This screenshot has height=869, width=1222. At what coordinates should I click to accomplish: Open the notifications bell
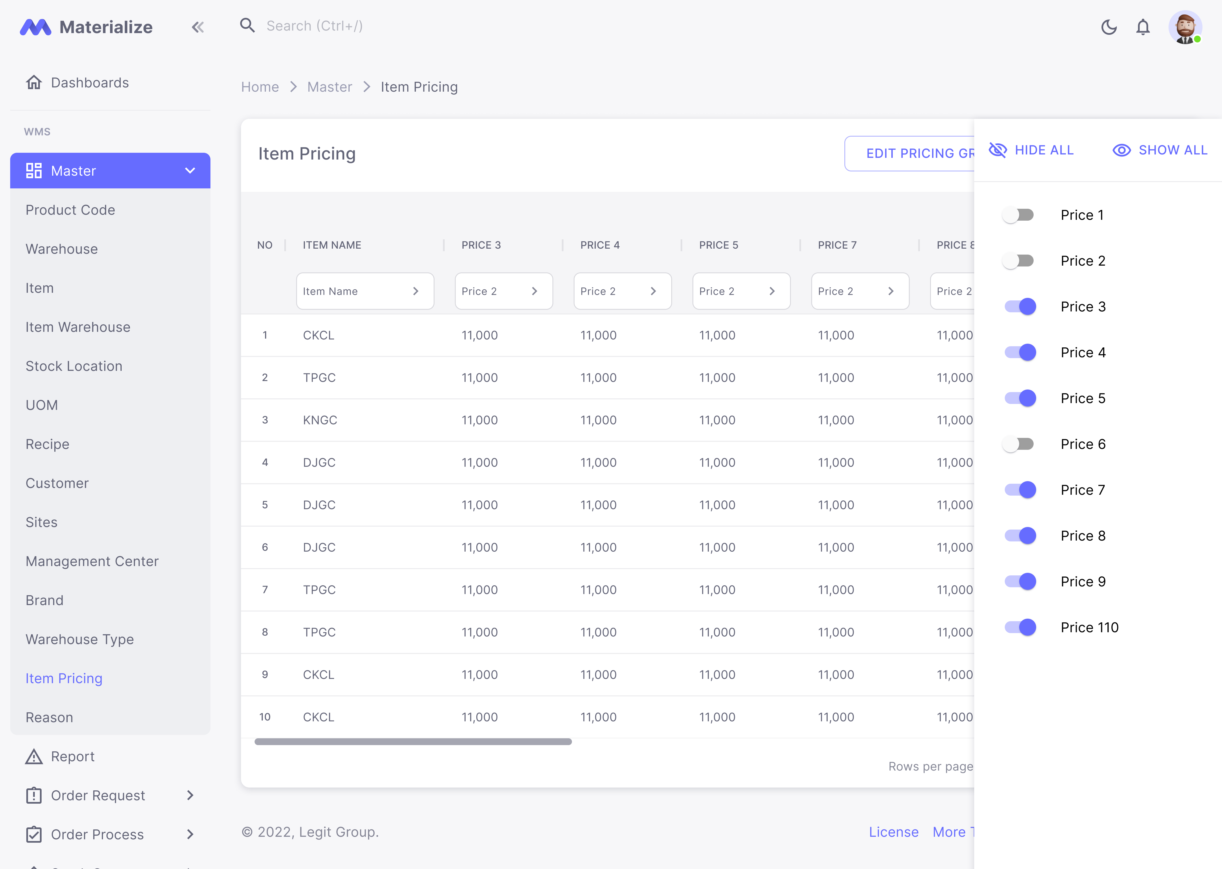(1143, 27)
